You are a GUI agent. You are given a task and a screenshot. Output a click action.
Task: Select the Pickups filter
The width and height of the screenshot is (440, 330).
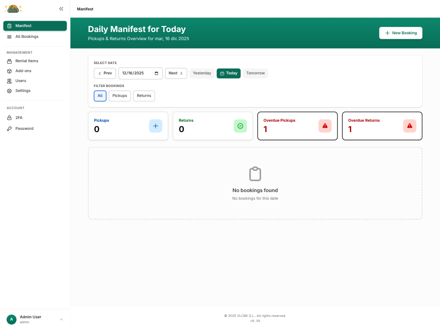tap(119, 96)
